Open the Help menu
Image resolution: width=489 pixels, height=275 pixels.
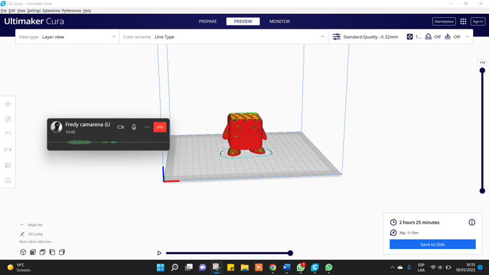(87, 10)
